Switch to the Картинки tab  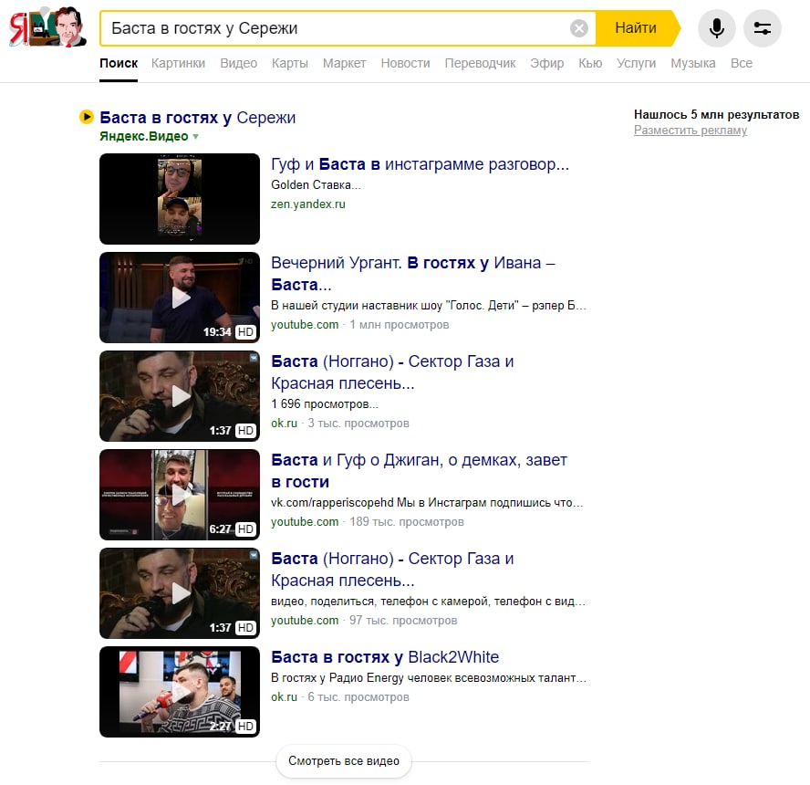click(178, 63)
